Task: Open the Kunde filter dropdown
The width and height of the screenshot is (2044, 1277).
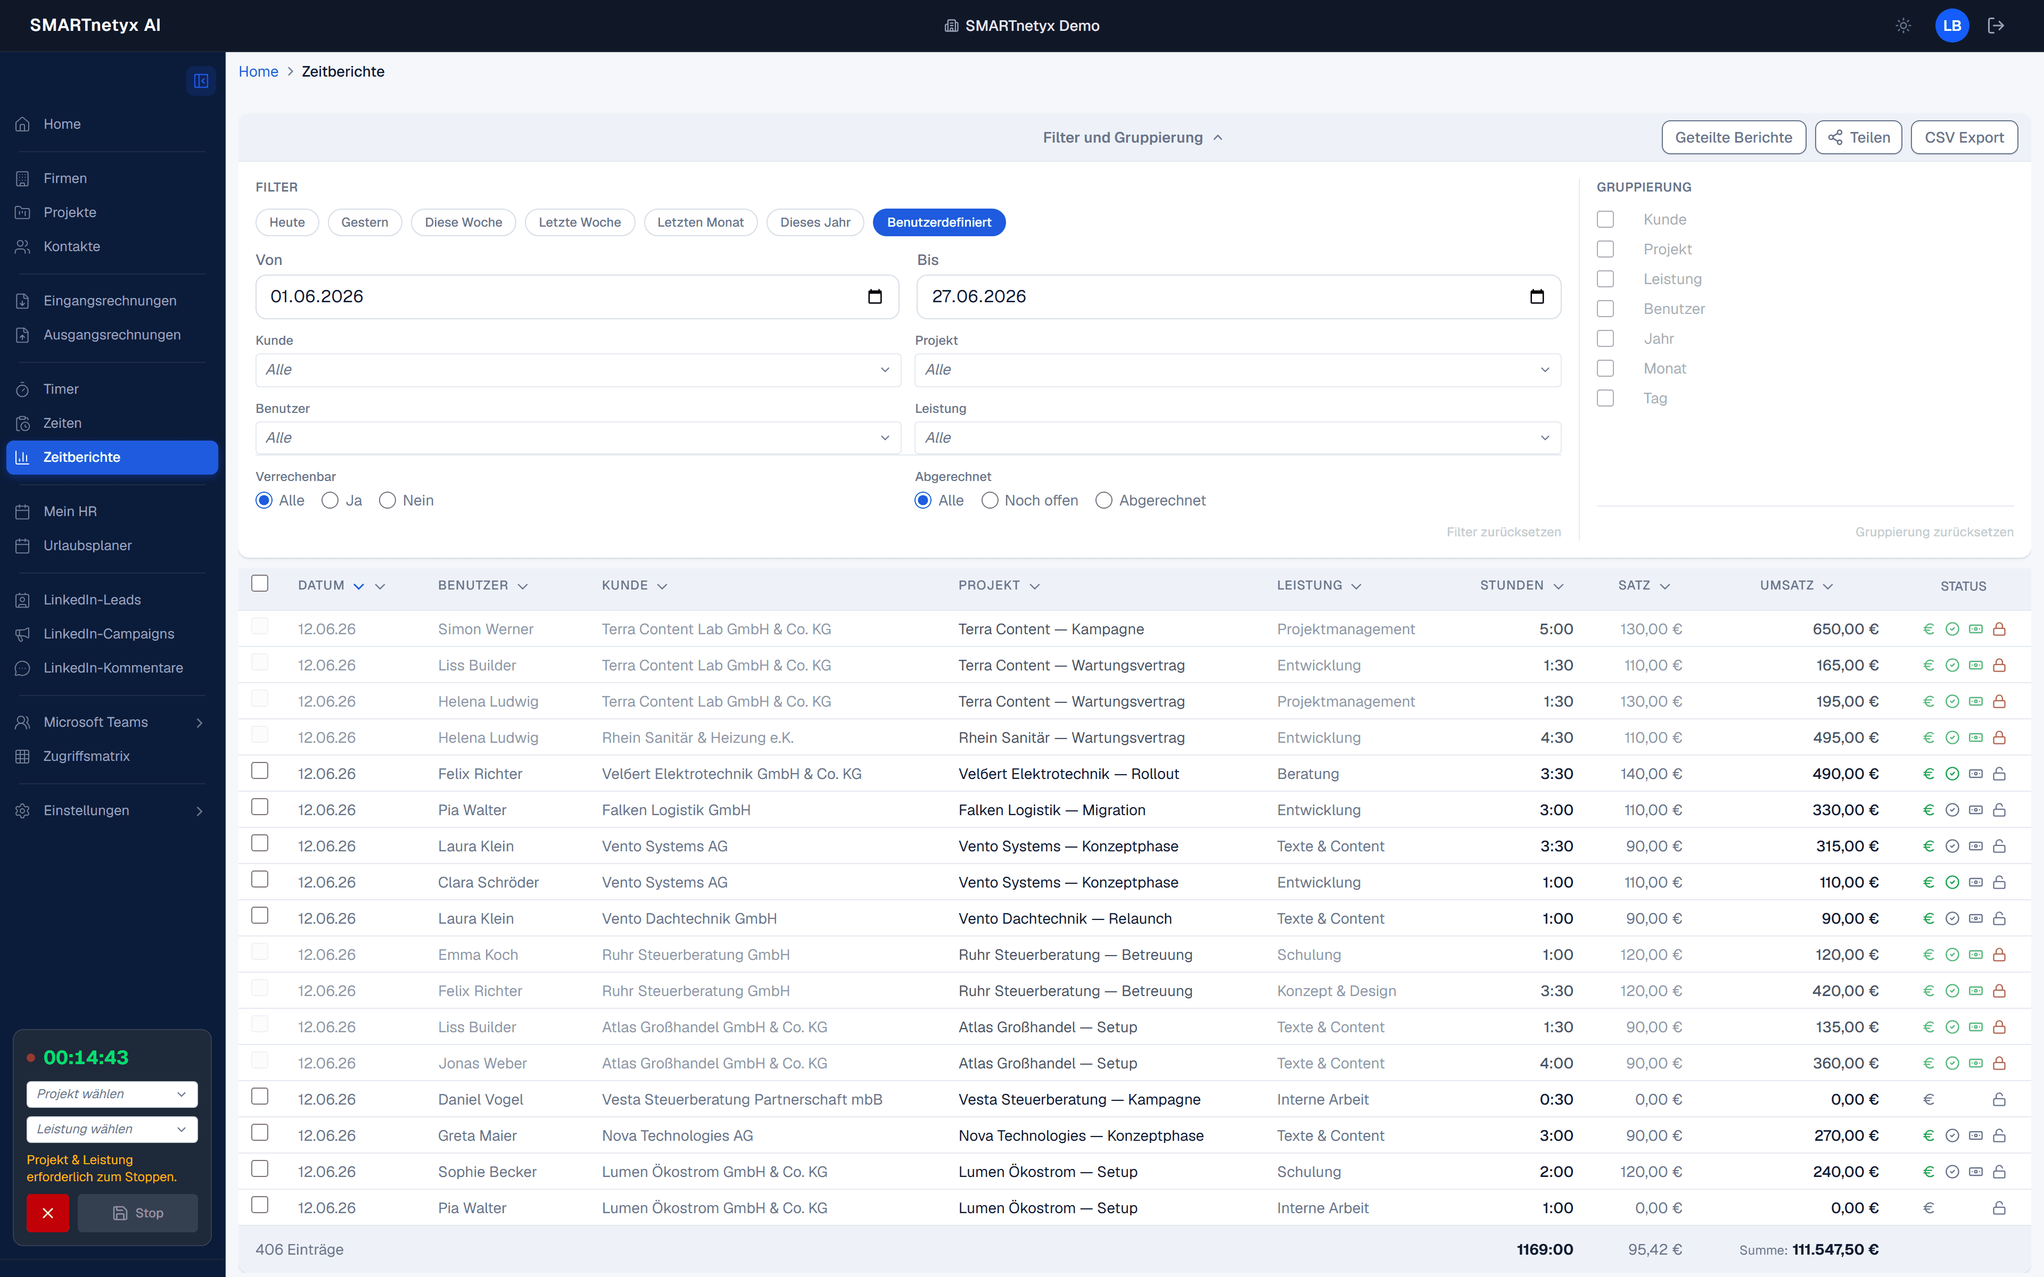Action: click(578, 370)
